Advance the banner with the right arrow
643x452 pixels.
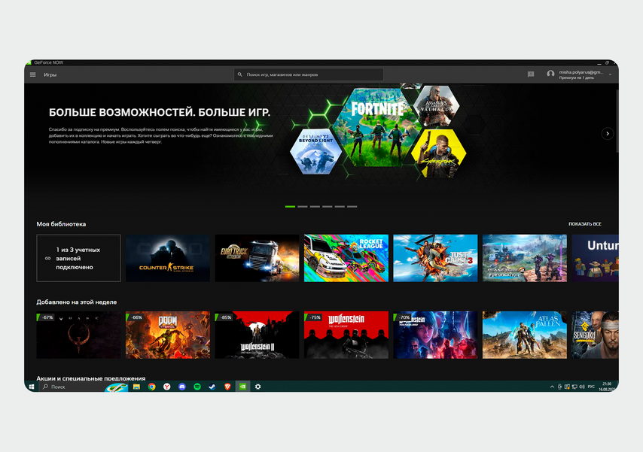[608, 134]
